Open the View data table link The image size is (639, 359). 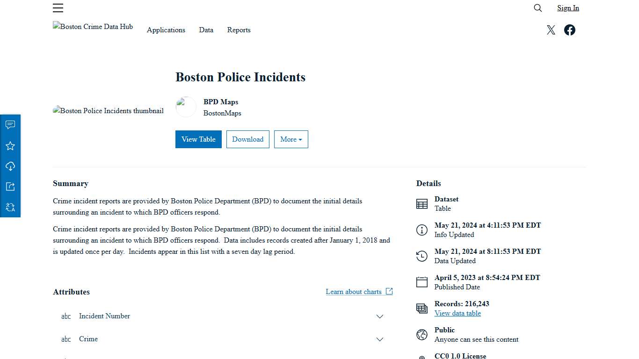click(457, 313)
